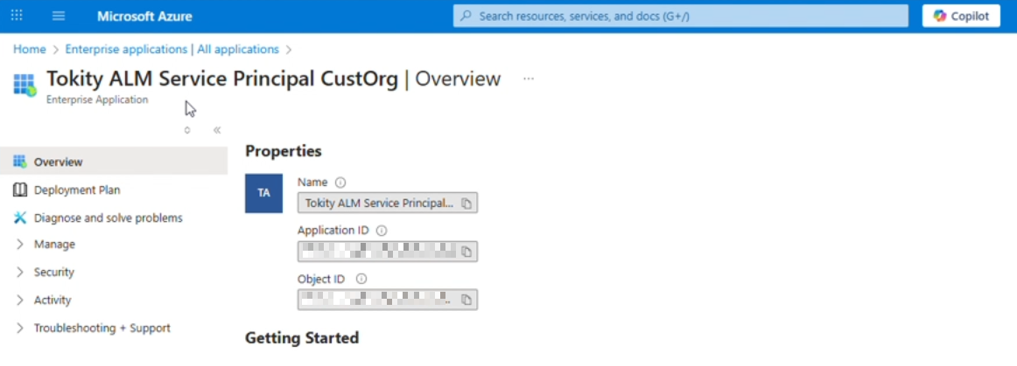Viewport: 1017px width, 366px height.
Task: Copy the Object ID value
Action: point(466,300)
